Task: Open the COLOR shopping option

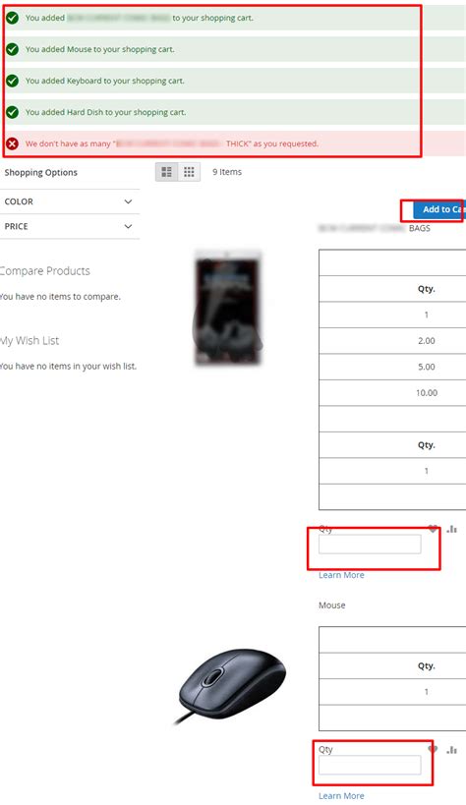Action: [x=70, y=201]
